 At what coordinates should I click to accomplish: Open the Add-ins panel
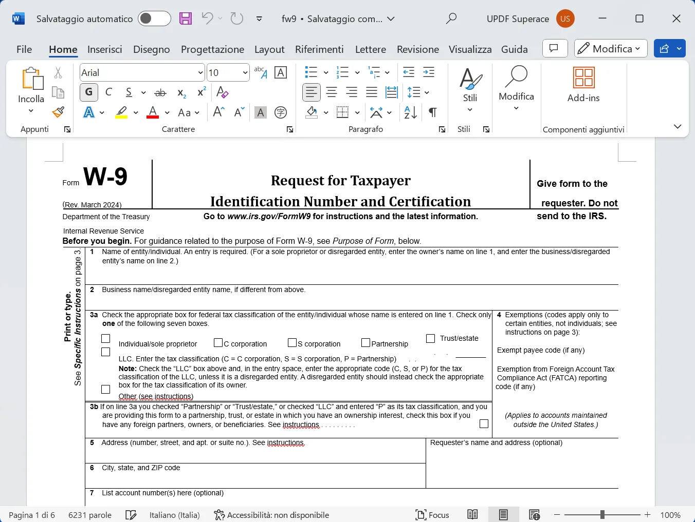[x=583, y=85]
